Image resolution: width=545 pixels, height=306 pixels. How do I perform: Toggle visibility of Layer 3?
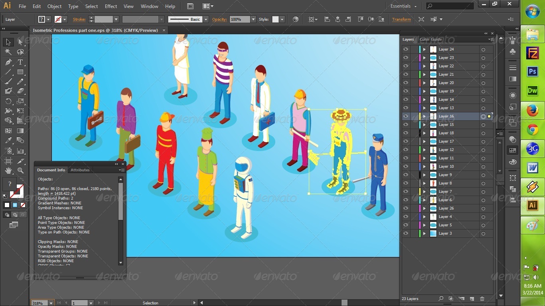coord(406,233)
